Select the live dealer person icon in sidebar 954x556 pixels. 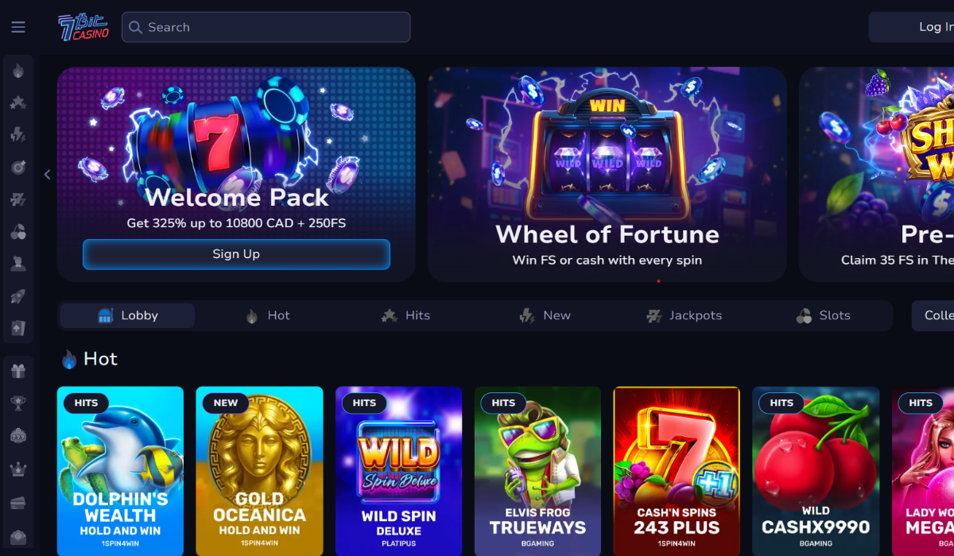pos(18,264)
